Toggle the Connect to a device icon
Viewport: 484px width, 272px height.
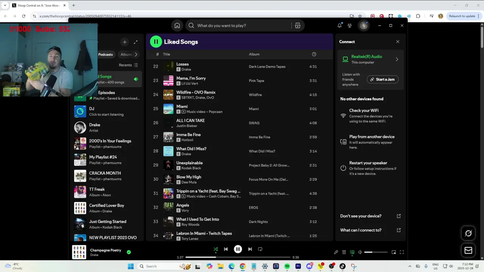pos(352,252)
